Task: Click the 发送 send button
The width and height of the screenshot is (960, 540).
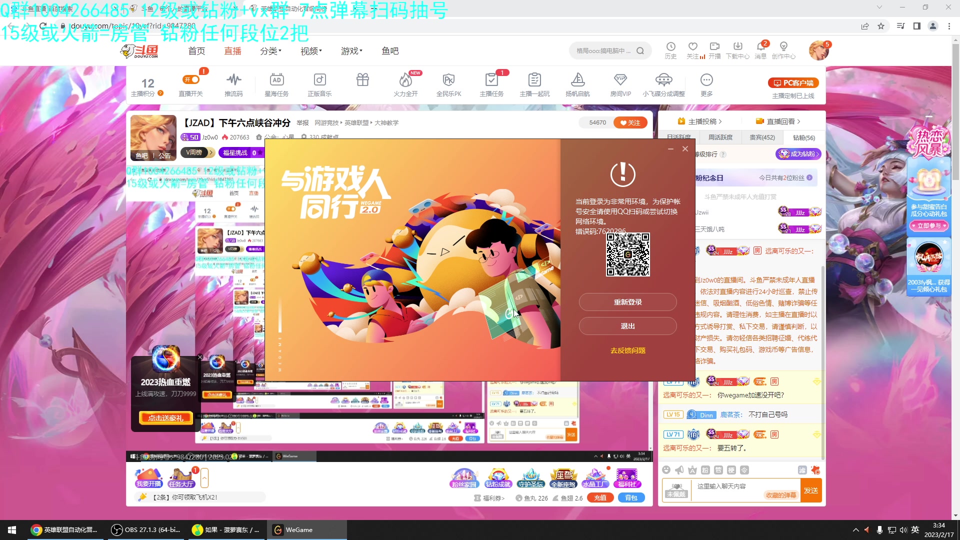Action: 810,490
